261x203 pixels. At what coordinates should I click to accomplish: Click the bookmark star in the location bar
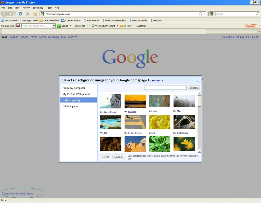[x=200, y=14]
